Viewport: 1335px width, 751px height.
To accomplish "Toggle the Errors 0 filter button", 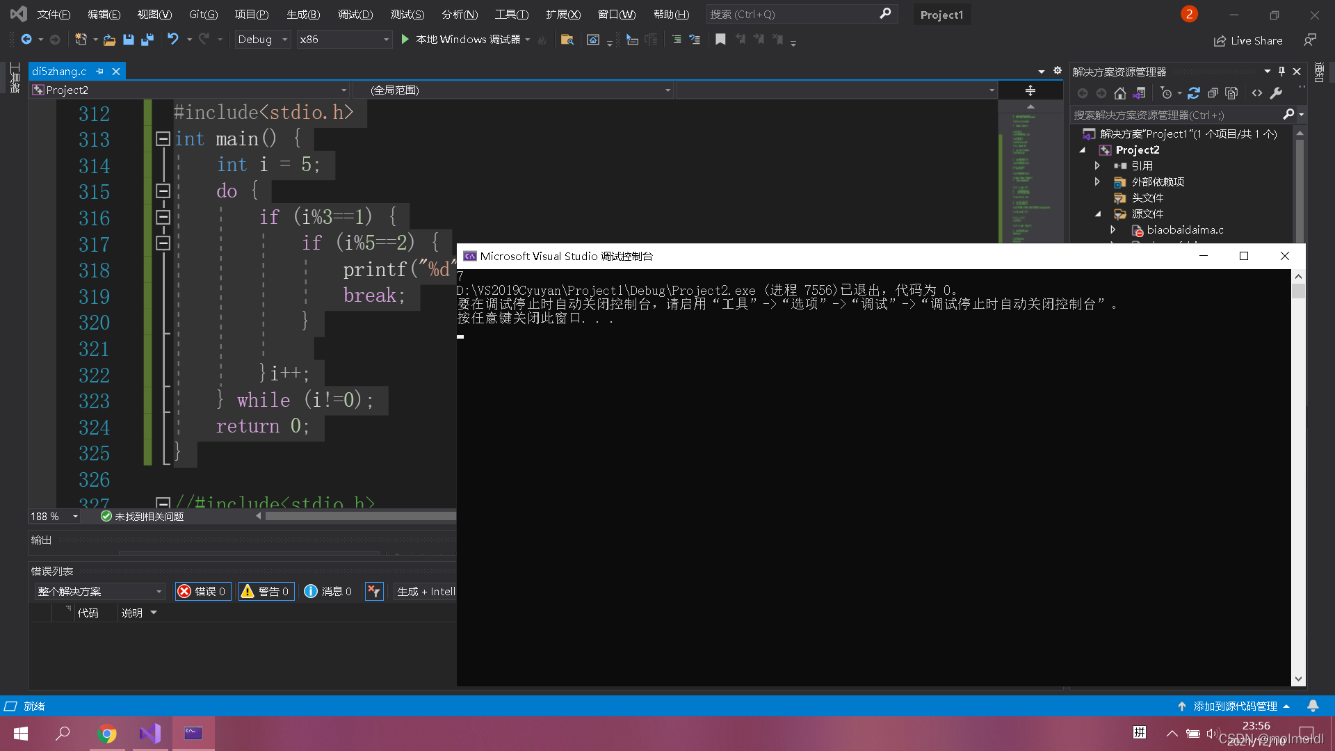I will (202, 591).
